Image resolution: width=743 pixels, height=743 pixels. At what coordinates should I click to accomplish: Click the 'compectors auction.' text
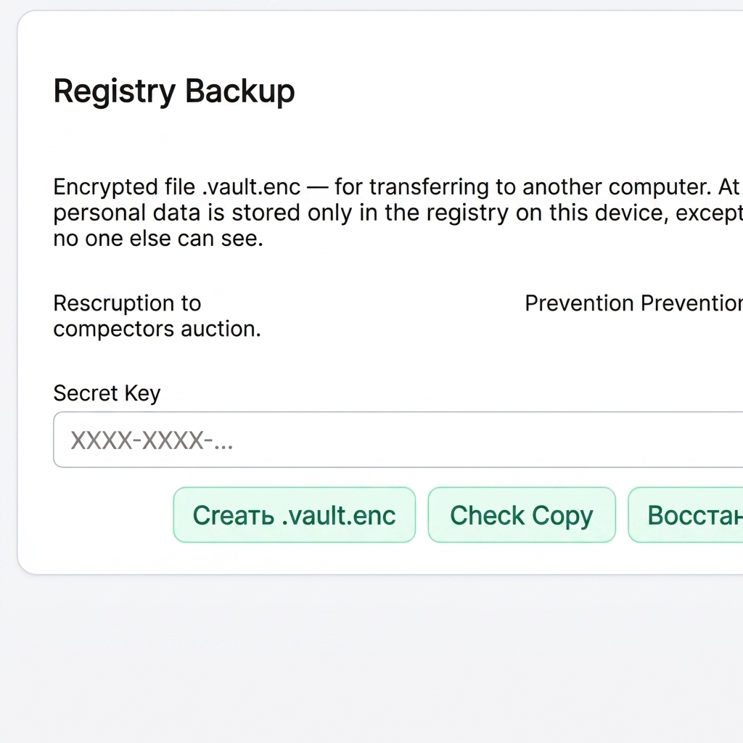pos(157,329)
